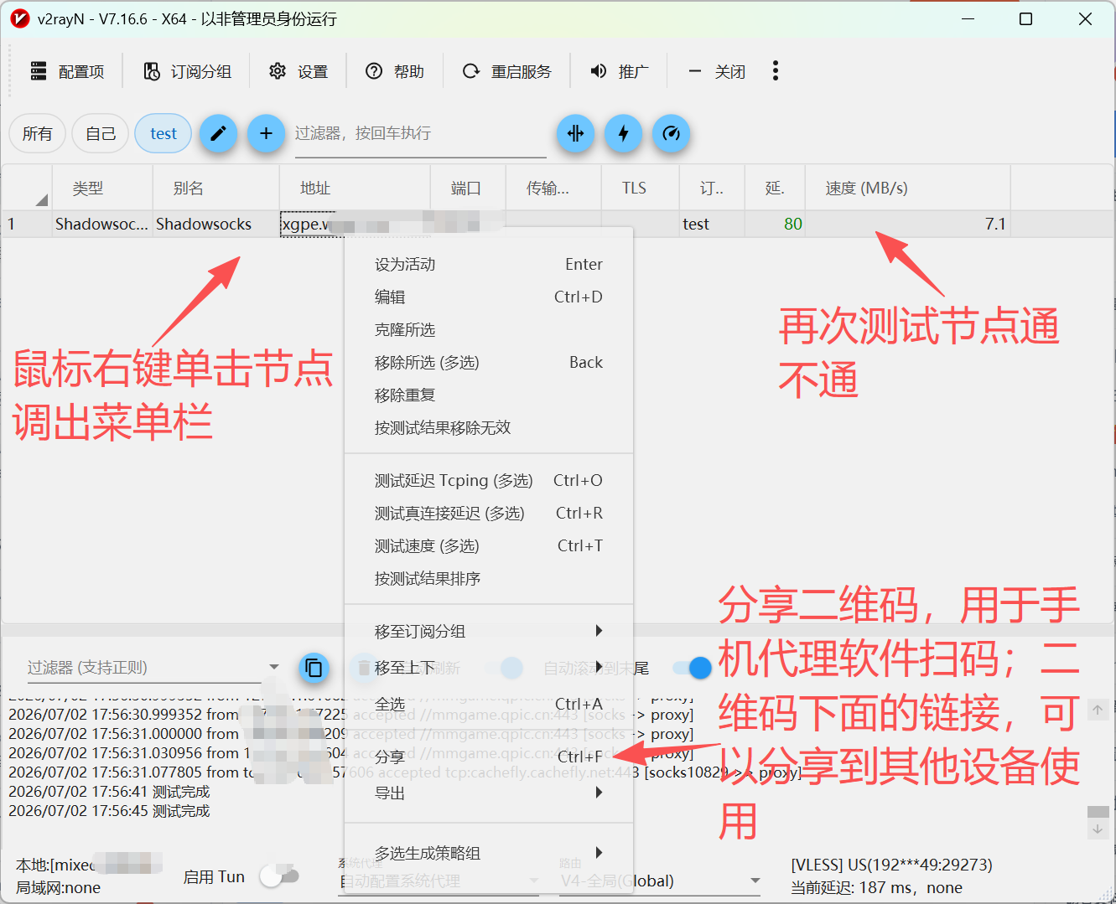Choose 分享 in context menu
This screenshot has width=1116, height=904.
click(488, 757)
